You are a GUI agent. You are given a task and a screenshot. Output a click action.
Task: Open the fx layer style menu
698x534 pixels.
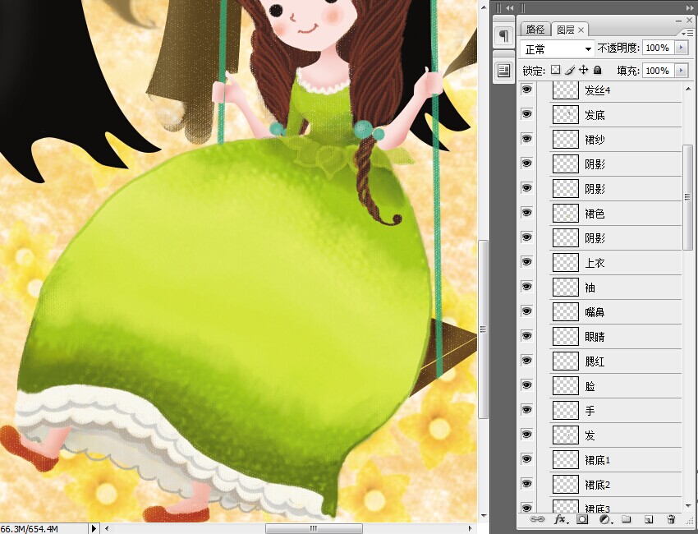click(x=561, y=519)
